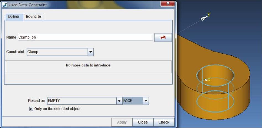
Task: Click the 'No more data to introduce' panel
Action: click(x=88, y=66)
